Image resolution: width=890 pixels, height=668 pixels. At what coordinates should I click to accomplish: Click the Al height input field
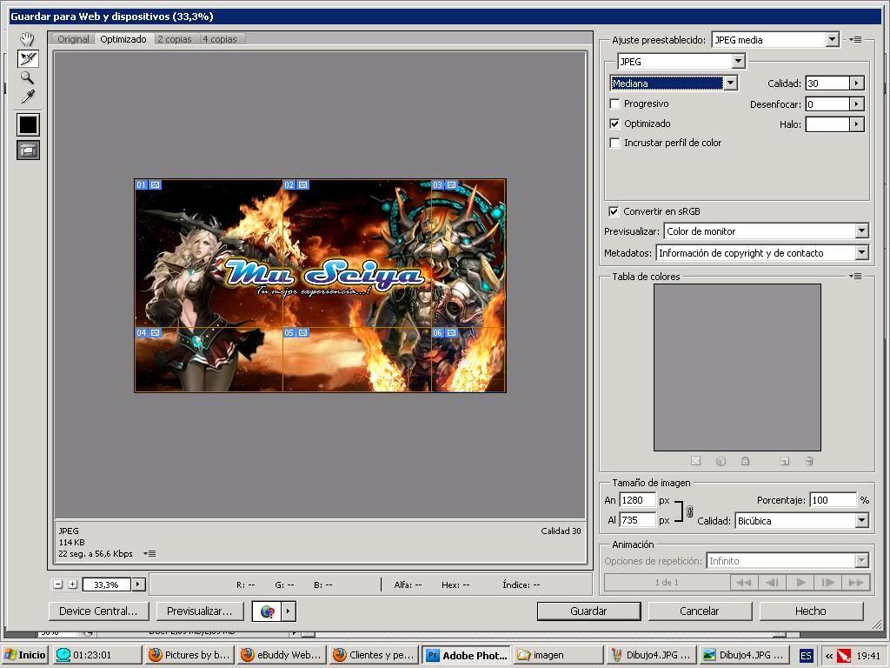click(637, 520)
